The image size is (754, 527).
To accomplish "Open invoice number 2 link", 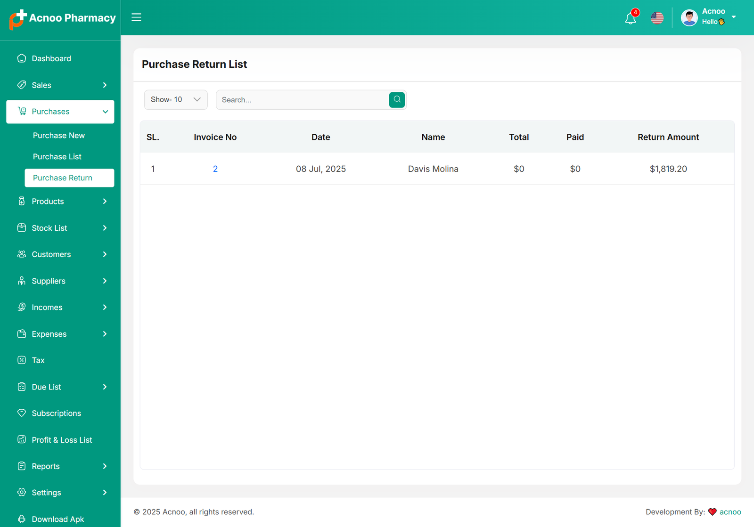I will coord(215,169).
